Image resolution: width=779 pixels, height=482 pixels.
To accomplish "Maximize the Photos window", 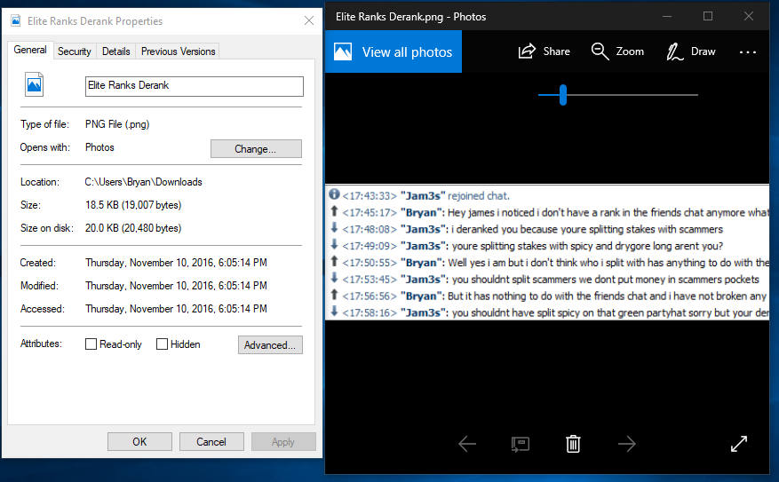I will [x=708, y=16].
